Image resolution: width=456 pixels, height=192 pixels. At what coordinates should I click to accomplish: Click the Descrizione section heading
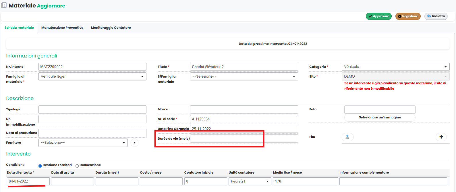click(20, 99)
